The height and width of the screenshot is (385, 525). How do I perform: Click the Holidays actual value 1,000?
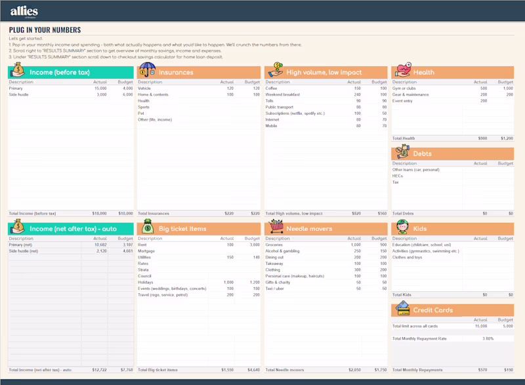(x=228, y=282)
